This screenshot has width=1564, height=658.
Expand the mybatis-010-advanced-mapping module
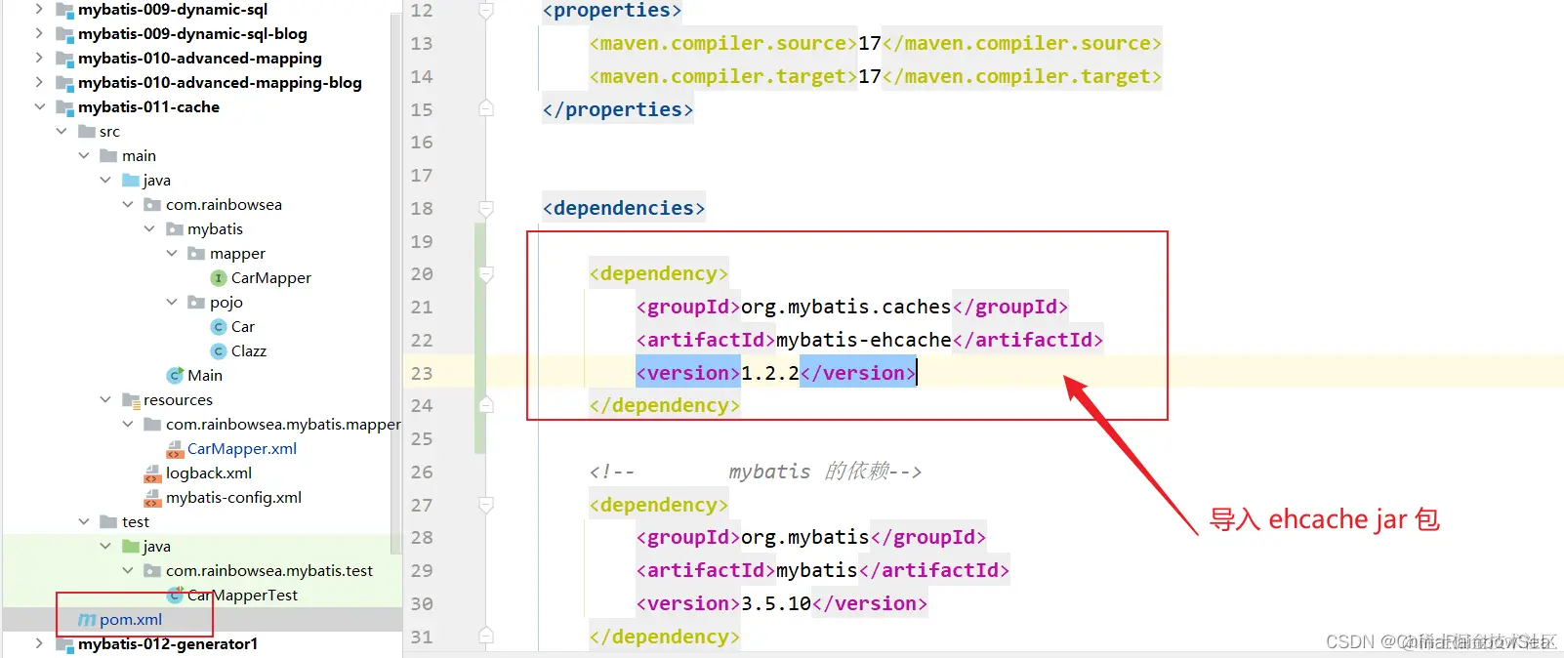tap(39, 59)
